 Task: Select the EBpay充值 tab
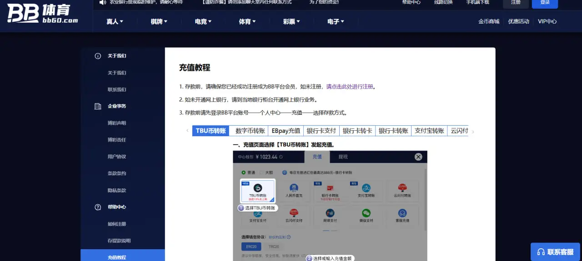(x=286, y=131)
